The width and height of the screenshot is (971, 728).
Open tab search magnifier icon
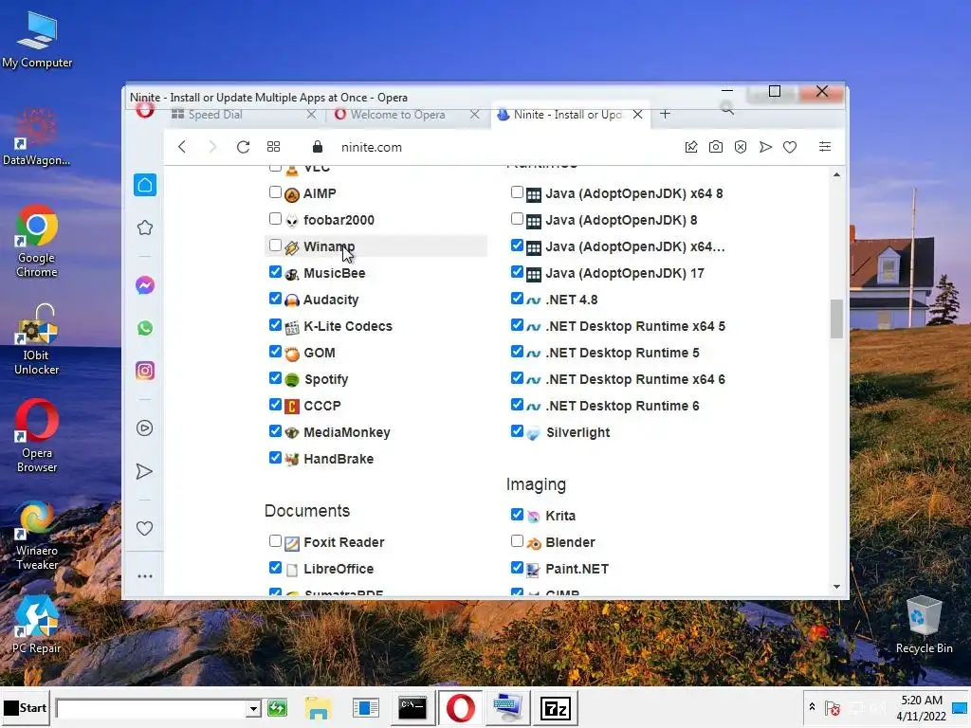(727, 109)
